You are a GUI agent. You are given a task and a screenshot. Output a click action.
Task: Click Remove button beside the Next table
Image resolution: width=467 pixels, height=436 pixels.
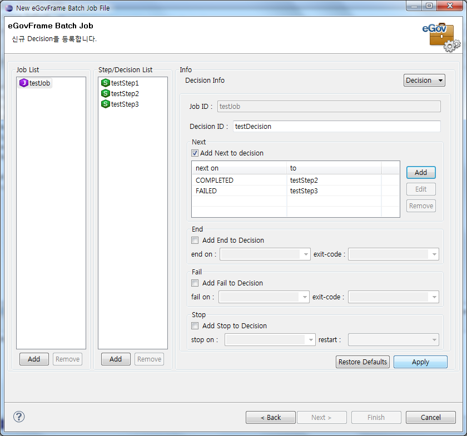[421, 206]
